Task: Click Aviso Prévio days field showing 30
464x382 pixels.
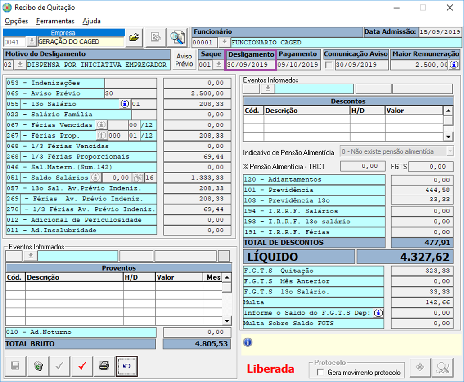Action: (x=130, y=93)
